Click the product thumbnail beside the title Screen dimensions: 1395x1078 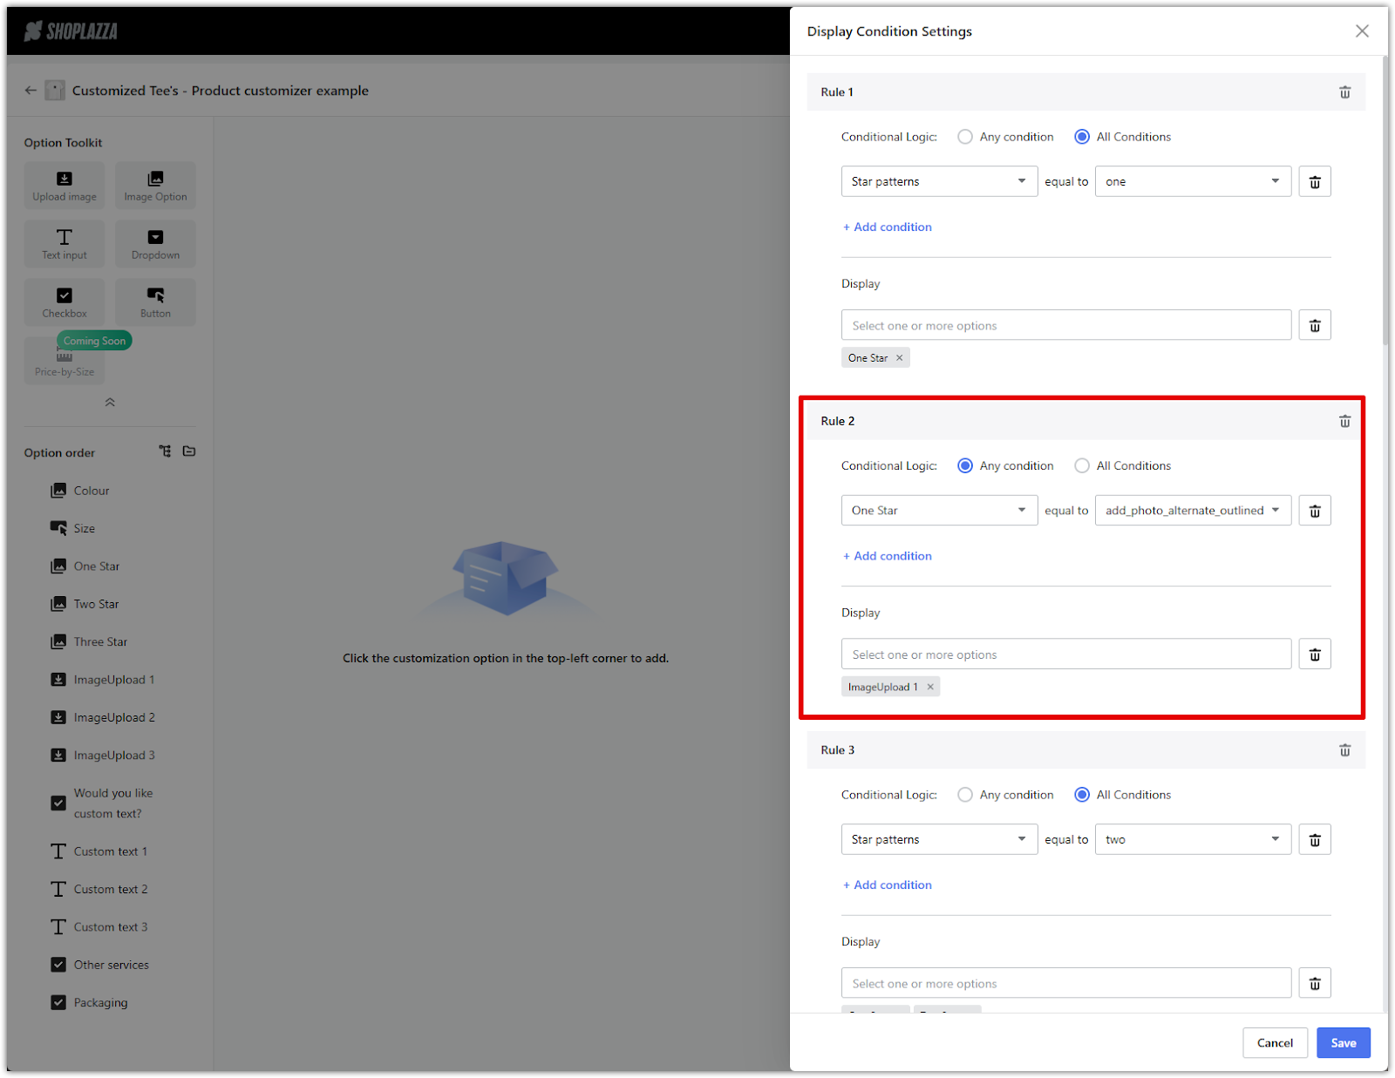[55, 91]
